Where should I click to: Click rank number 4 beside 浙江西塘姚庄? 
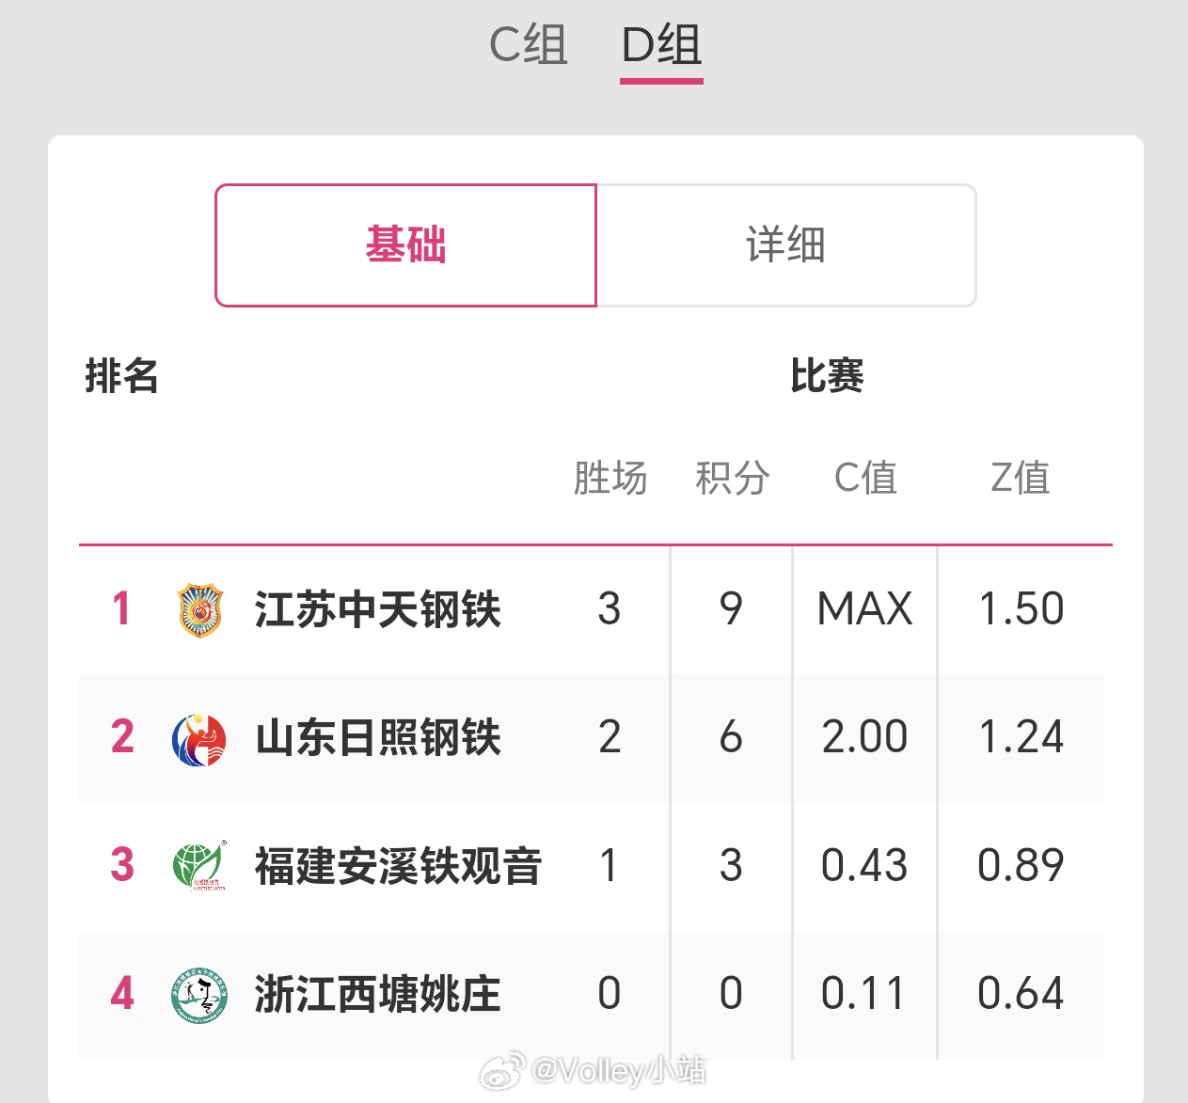coord(120,995)
